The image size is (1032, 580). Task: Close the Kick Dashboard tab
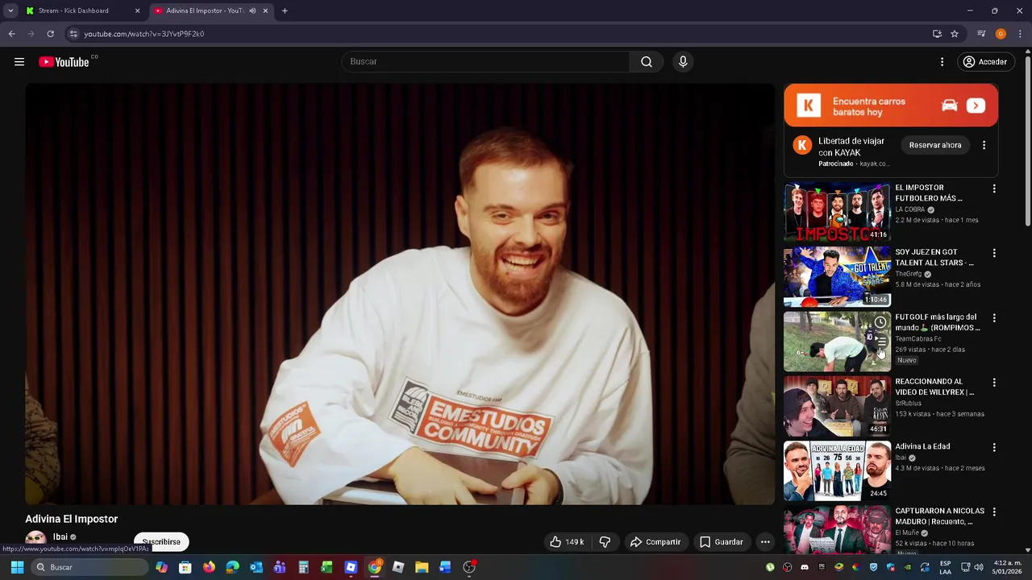coord(137,10)
